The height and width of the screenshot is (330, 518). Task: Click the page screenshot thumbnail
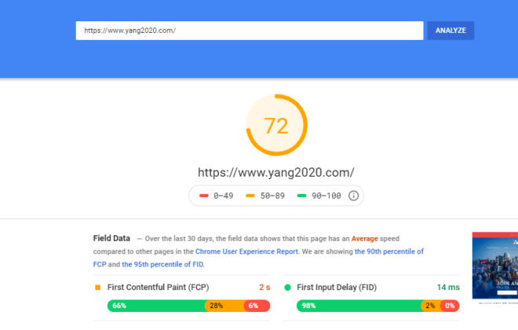[495, 266]
